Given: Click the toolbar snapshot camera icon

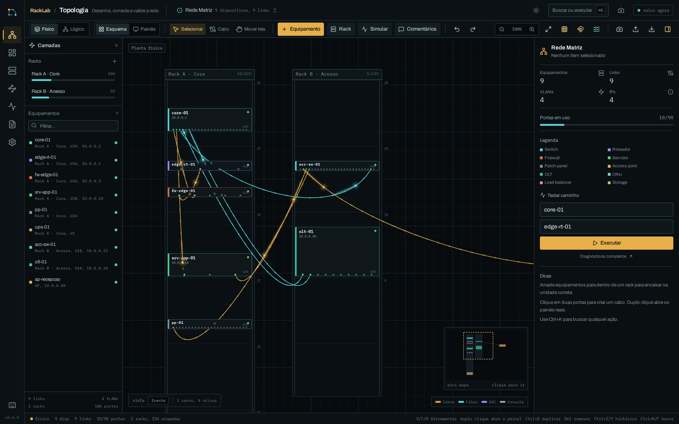Looking at the screenshot, I should pyautogui.click(x=619, y=29).
